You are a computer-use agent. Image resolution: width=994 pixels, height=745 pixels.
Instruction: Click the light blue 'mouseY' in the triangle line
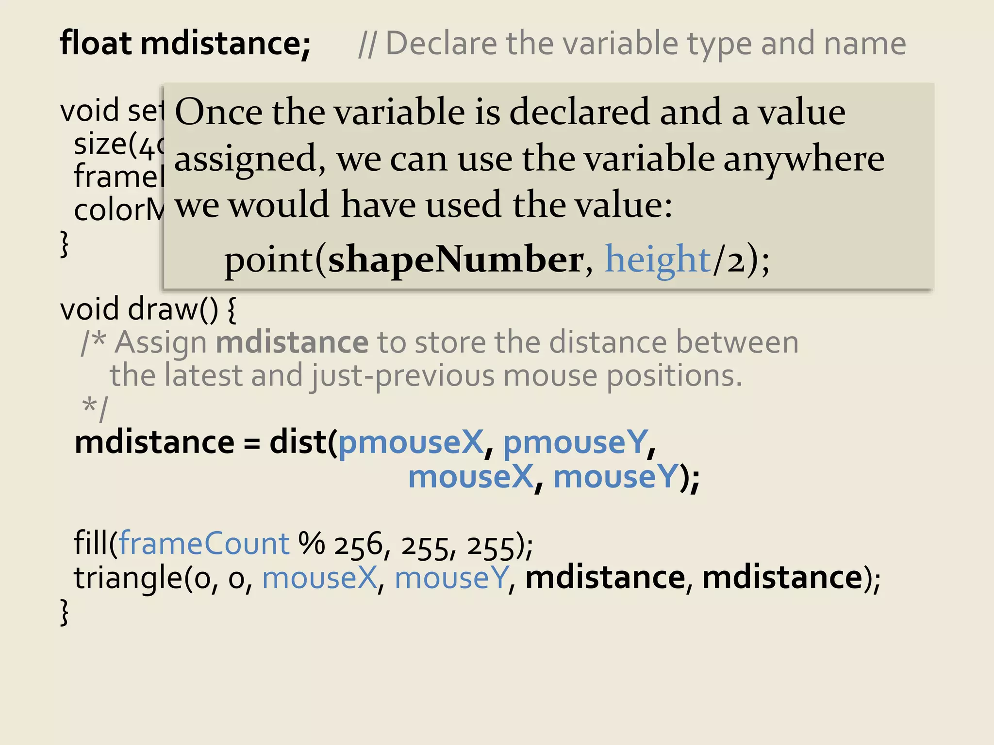[x=451, y=578]
